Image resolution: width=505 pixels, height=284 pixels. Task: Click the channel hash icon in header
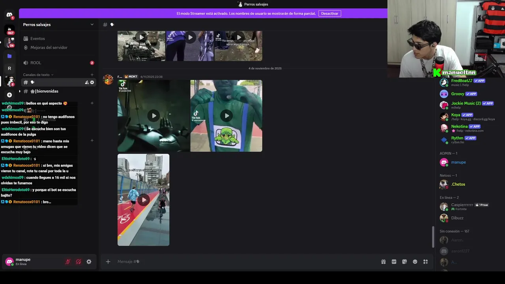[105, 24]
